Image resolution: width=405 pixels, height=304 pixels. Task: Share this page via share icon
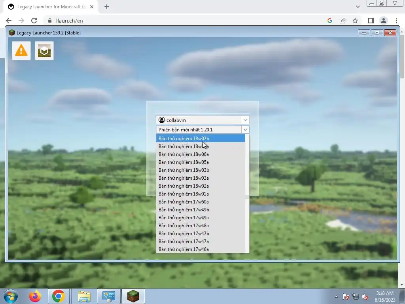[343, 21]
